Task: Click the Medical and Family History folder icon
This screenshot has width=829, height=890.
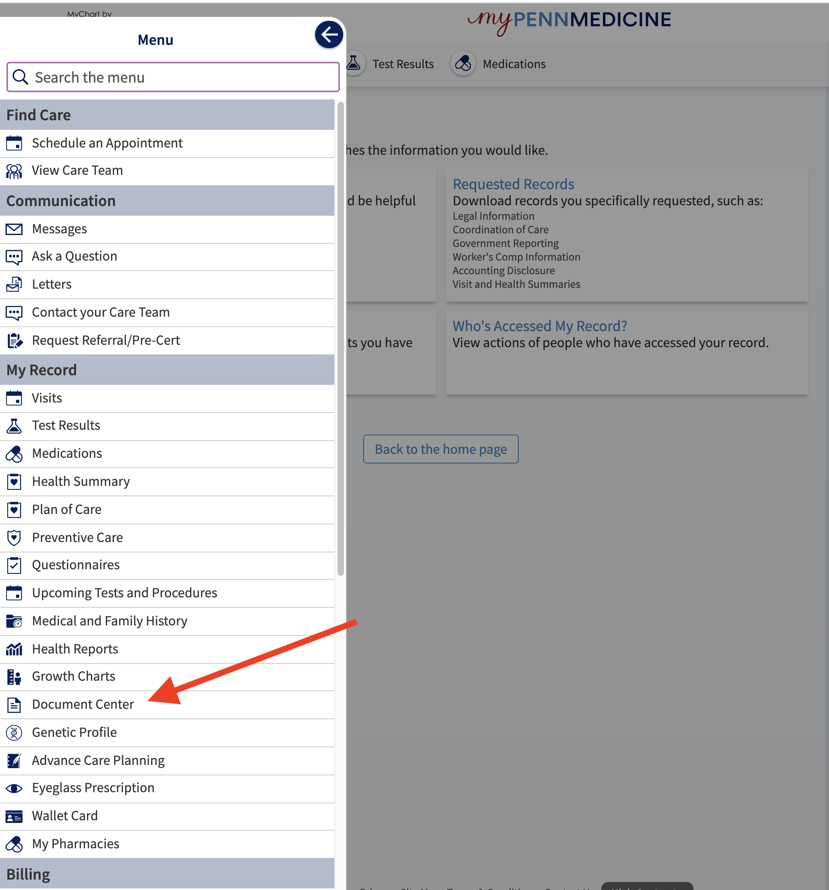Action: [14, 621]
